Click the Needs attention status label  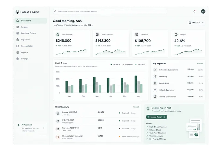coord(127,137)
